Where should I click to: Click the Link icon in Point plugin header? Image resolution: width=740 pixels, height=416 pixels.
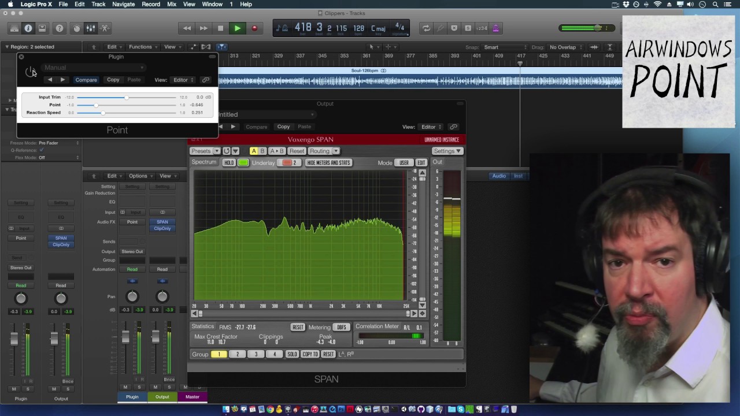(x=205, y=80)
